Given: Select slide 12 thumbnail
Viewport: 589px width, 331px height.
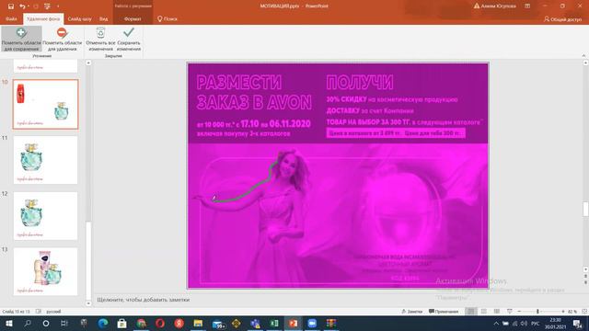Looking at the screenshot, I should 45,216.
